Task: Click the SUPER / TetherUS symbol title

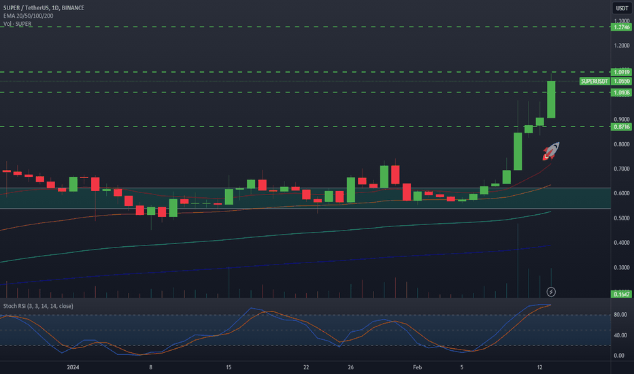Action: [x=44, y=7]
